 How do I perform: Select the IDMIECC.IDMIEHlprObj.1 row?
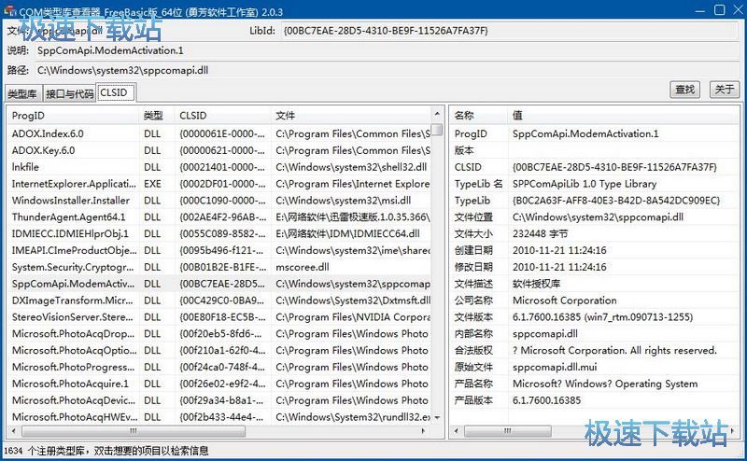coord(219,234)
